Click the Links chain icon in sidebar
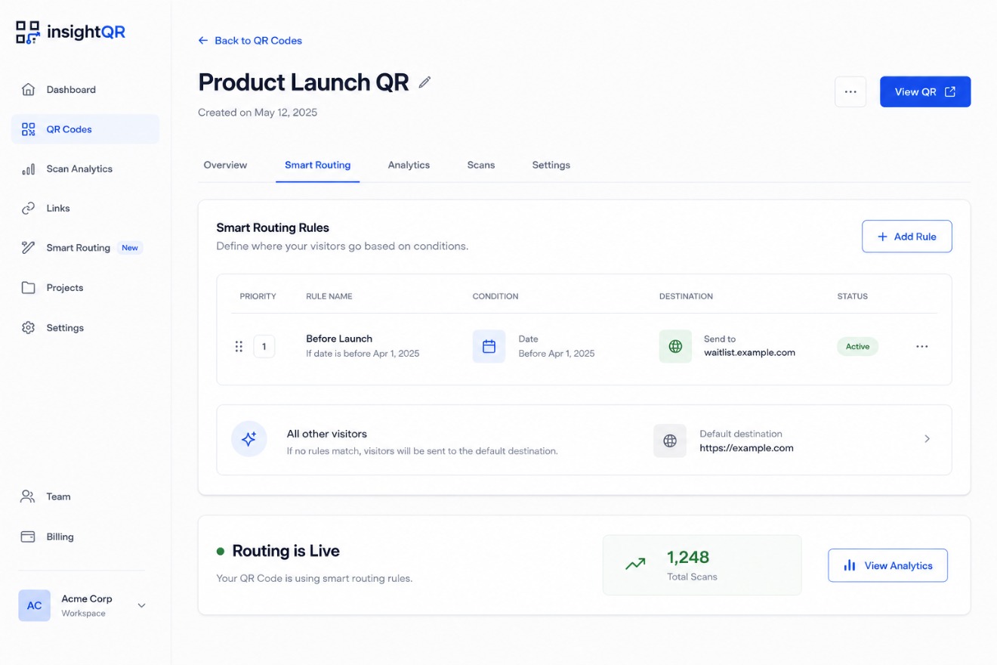The image size is (997, 665). coord(28,208)
